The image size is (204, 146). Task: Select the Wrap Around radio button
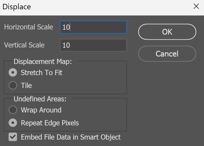[13, 110]
